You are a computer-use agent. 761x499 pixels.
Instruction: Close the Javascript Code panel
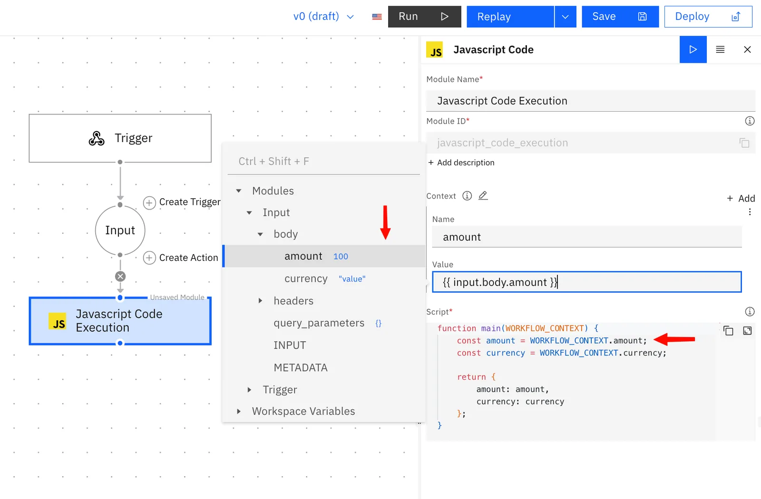[x=747, y=49]
